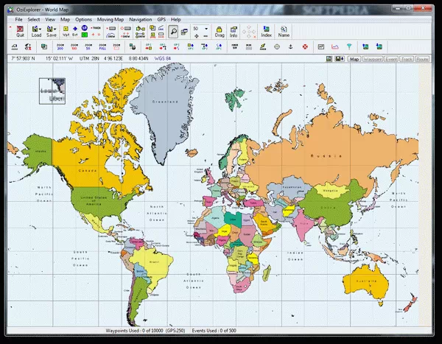Click the Quit toolbar icon

[x=20, y=31]
